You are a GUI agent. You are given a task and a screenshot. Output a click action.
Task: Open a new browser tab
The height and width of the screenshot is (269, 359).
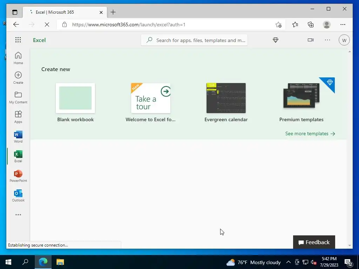click(x=113, y=12)
